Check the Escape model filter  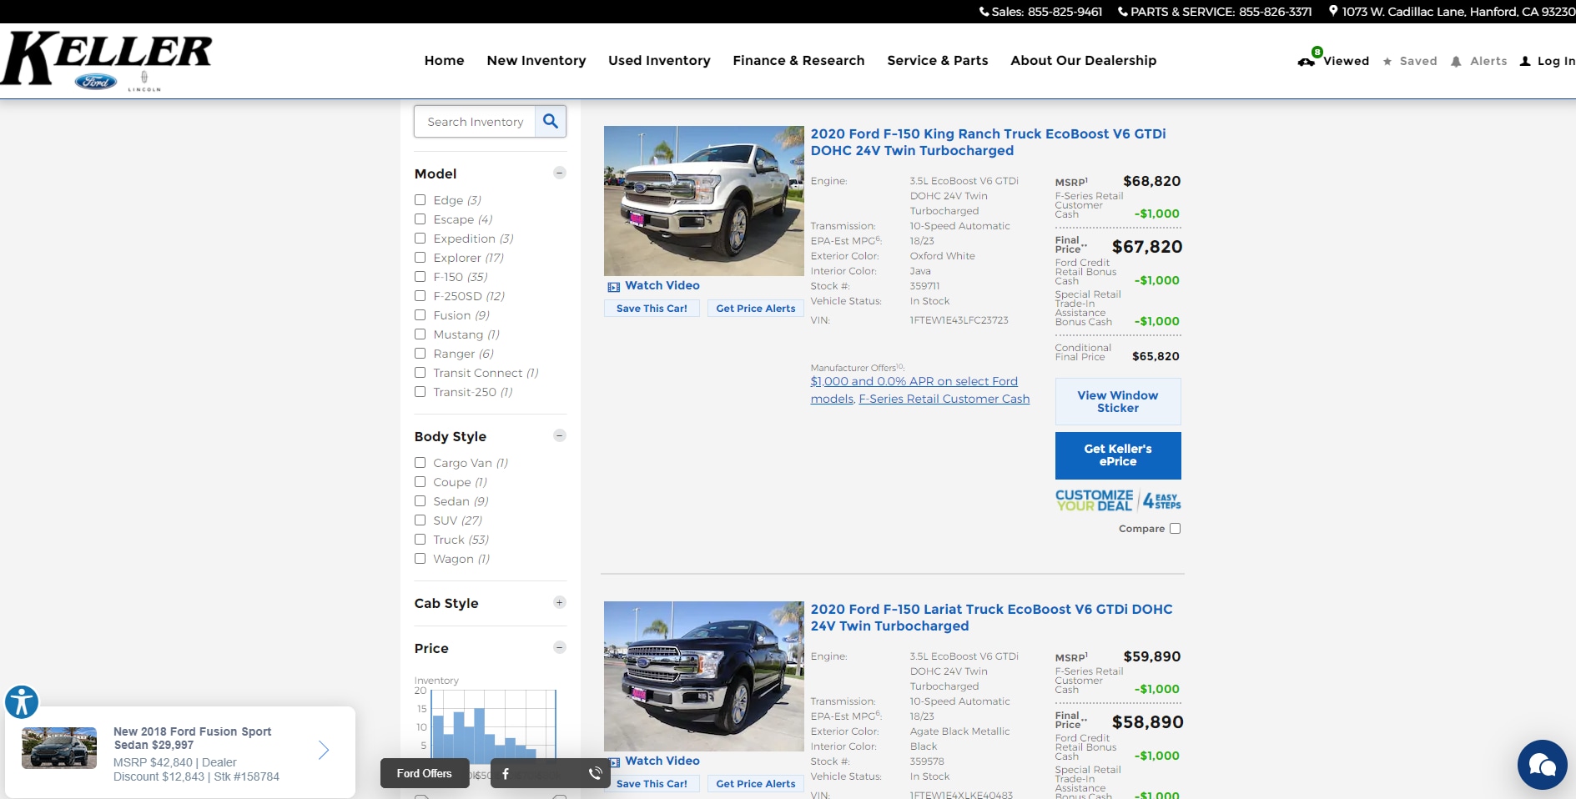[420, 219]
